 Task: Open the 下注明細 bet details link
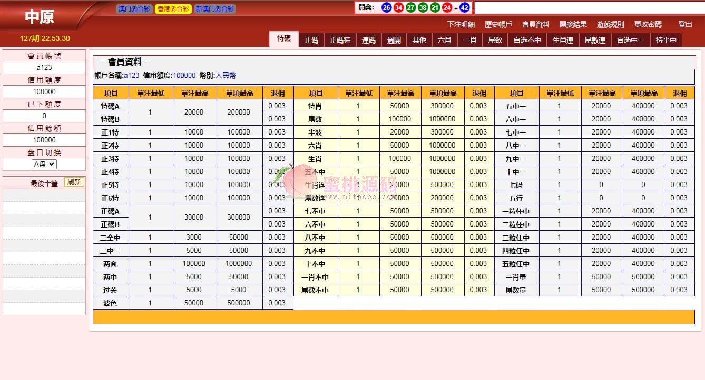point(461,24)
